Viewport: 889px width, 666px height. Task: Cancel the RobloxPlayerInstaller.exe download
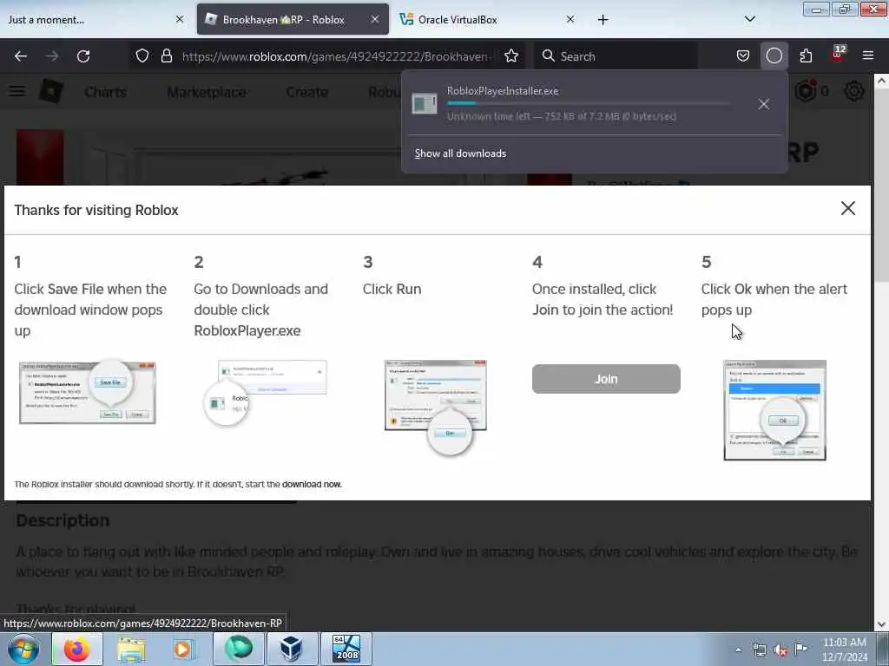pos(764,104)
